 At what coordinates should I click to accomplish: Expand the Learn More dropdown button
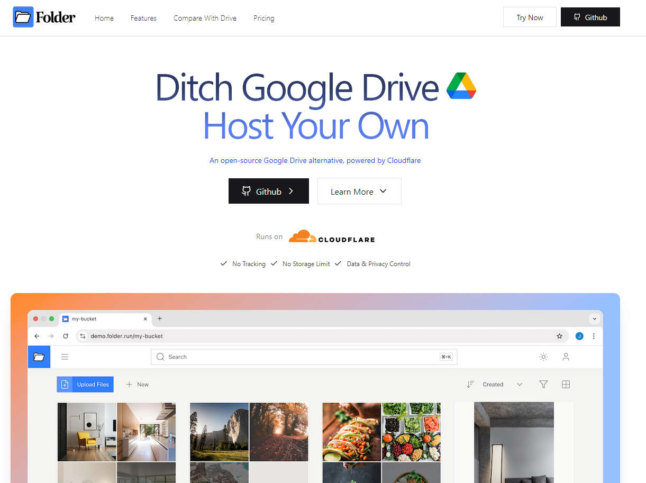(359, 191)
